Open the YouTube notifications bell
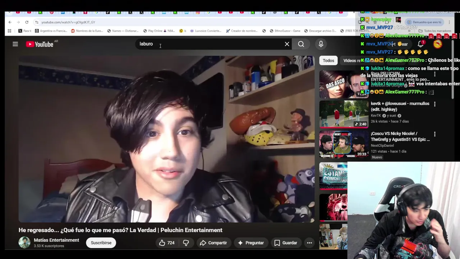 pos(420,44)
